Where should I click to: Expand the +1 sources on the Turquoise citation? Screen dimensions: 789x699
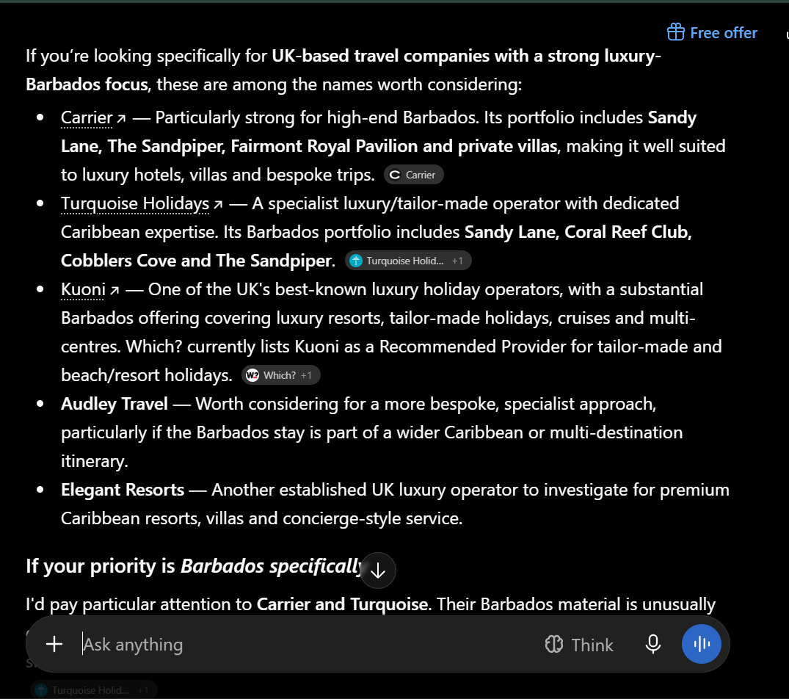pos(457,261)
